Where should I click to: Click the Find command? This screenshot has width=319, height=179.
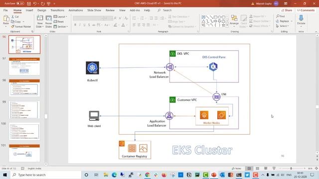[280, 16]
